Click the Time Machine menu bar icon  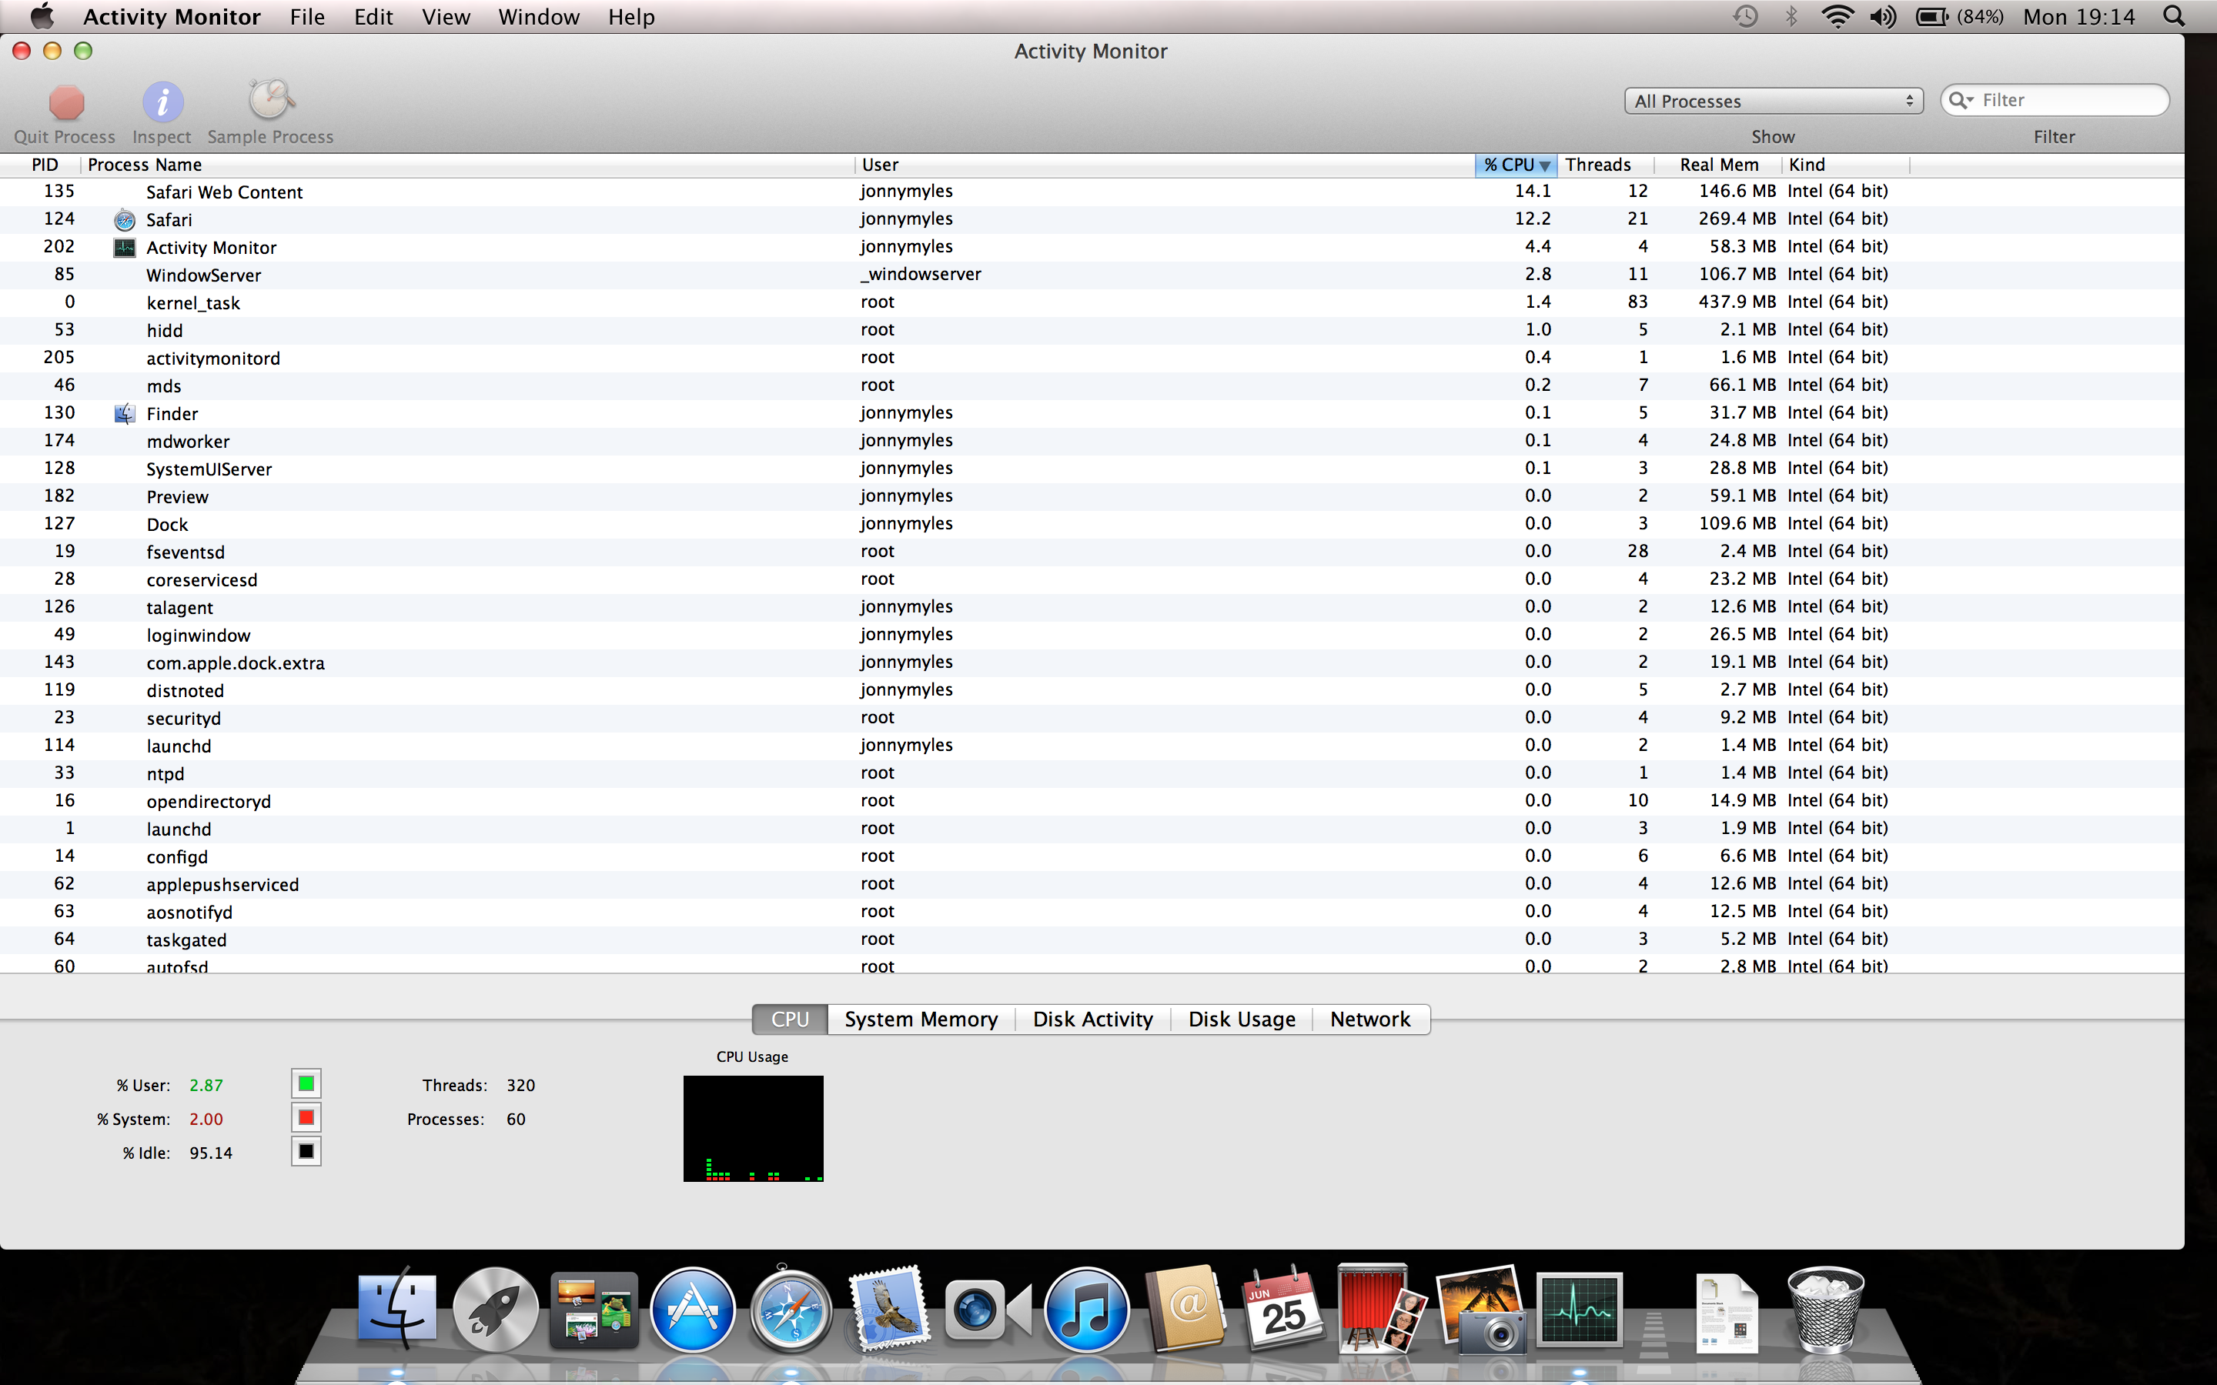[1745, 16]
